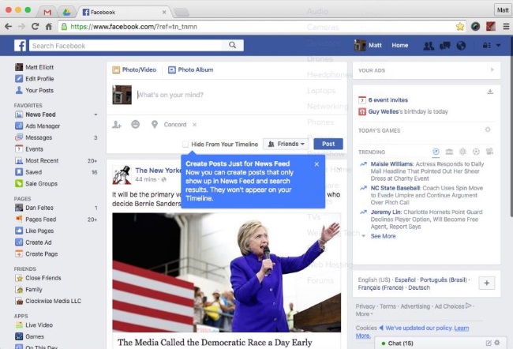Click the tag people icon in composer
The width and height of the screenshot is (513, 349).
(117, 125)
